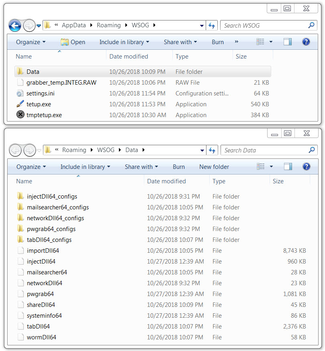Open Organize menu in WSOG window
Viewport: 325px width, 351px height.
31,42
